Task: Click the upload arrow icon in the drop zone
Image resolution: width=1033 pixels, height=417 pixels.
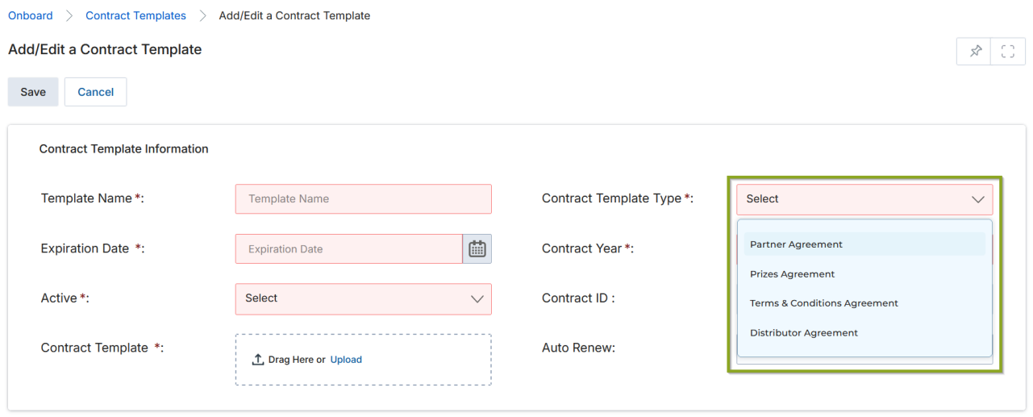Action: [x=258, y=360]
